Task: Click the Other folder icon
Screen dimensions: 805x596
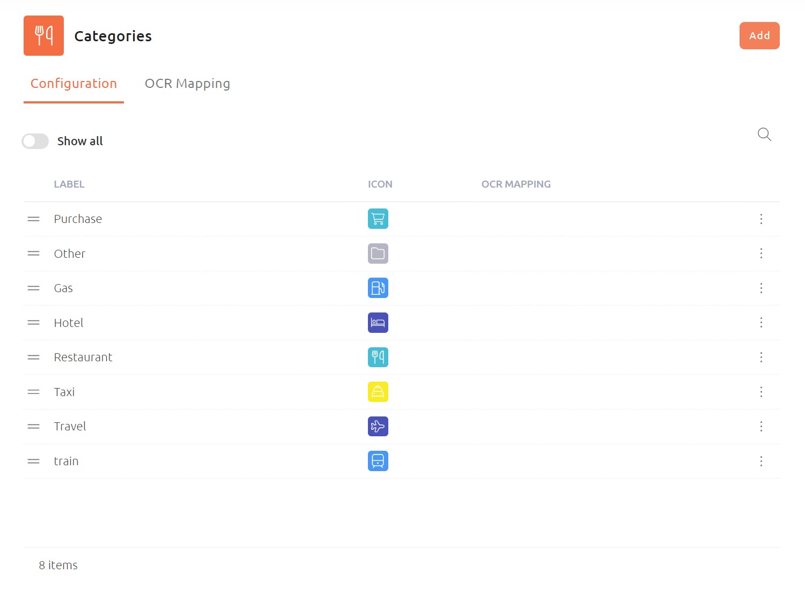Action: click(378, 254)
